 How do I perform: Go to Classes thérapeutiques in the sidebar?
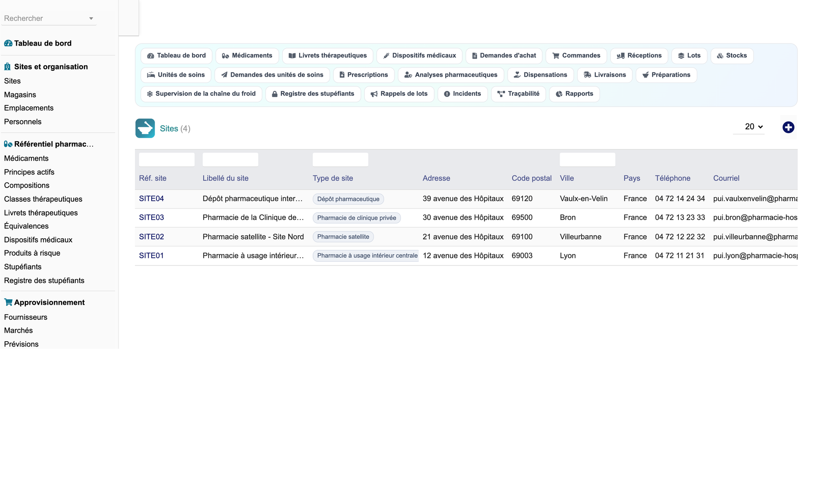[43, 199]
